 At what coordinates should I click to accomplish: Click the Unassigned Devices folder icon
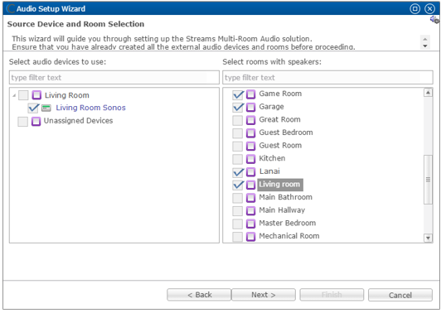(x=36, y=121)
